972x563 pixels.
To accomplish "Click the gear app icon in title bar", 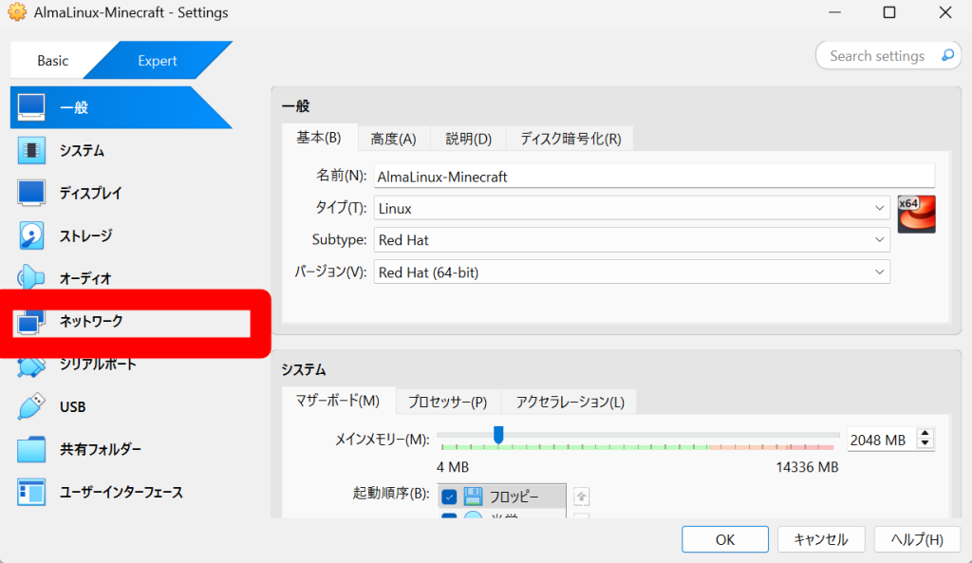I will coord(17,12).
